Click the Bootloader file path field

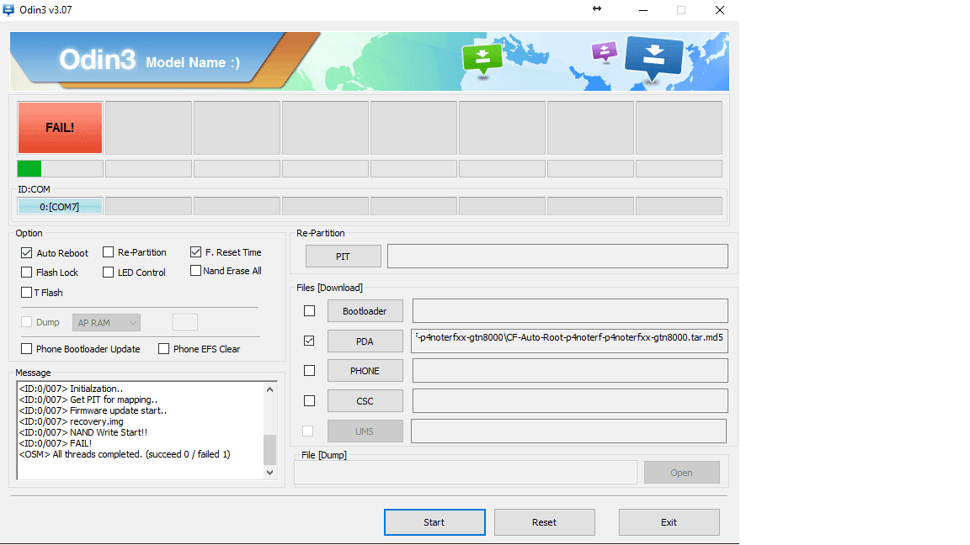point(570,311)
